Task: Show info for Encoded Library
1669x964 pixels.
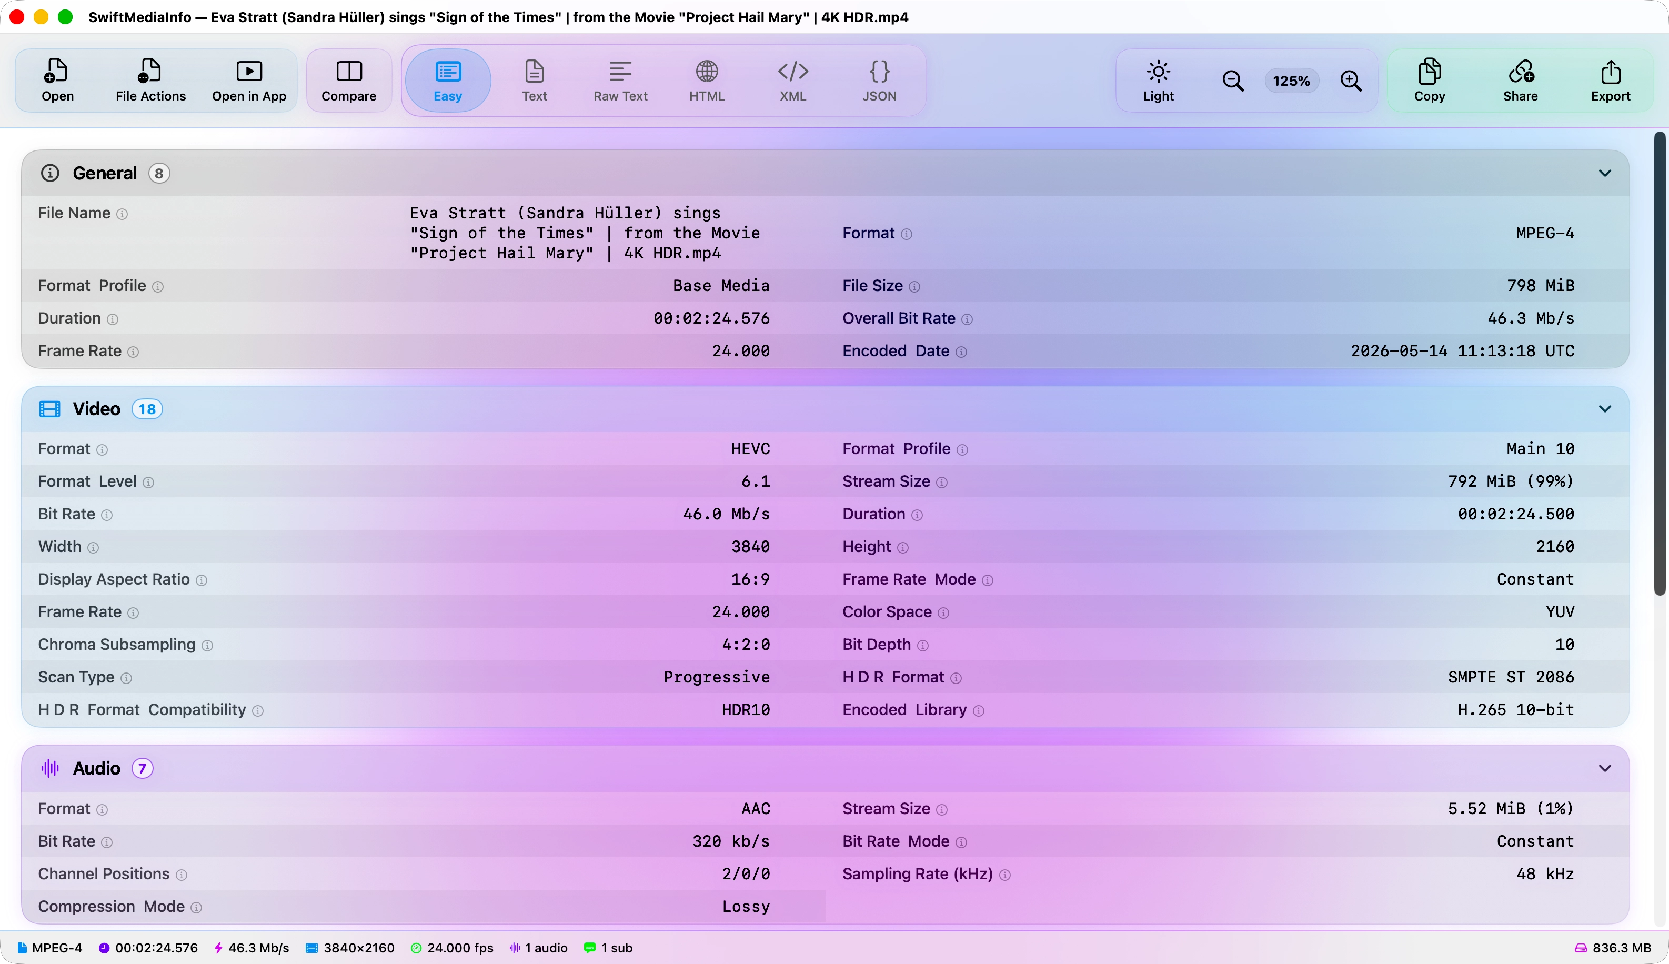Action: pyautogui.click(x=979, y=711)
